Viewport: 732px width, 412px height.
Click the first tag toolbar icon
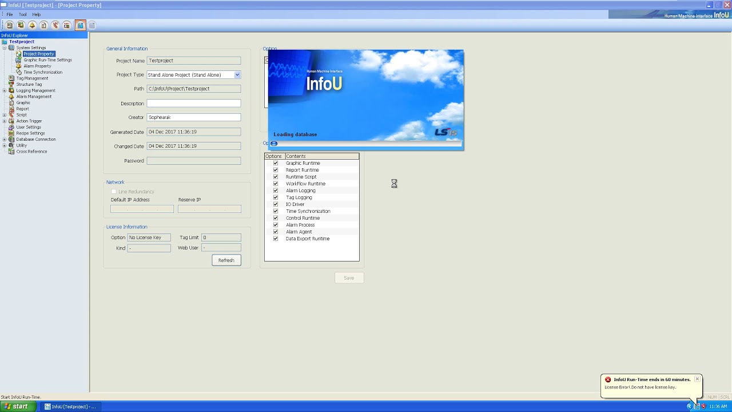coord(9,25)
